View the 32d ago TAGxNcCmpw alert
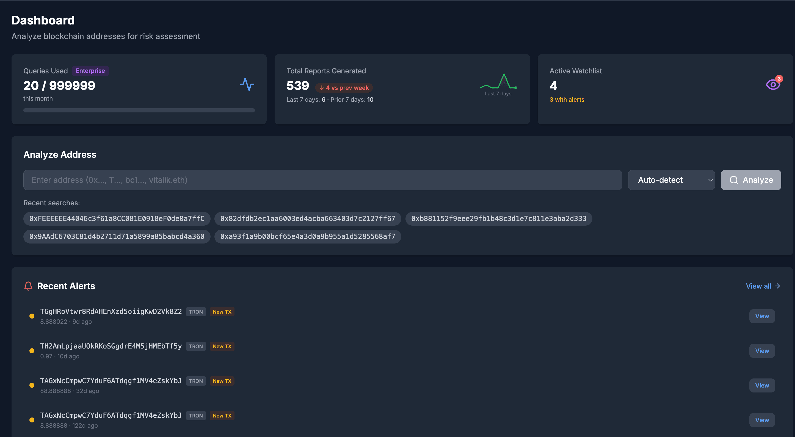 click(x=762, y=385)
